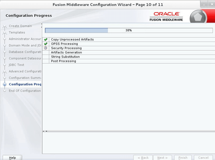Close the Configuration Wizard window
Viewport: 215px width, 160px height.
(212, 5)
